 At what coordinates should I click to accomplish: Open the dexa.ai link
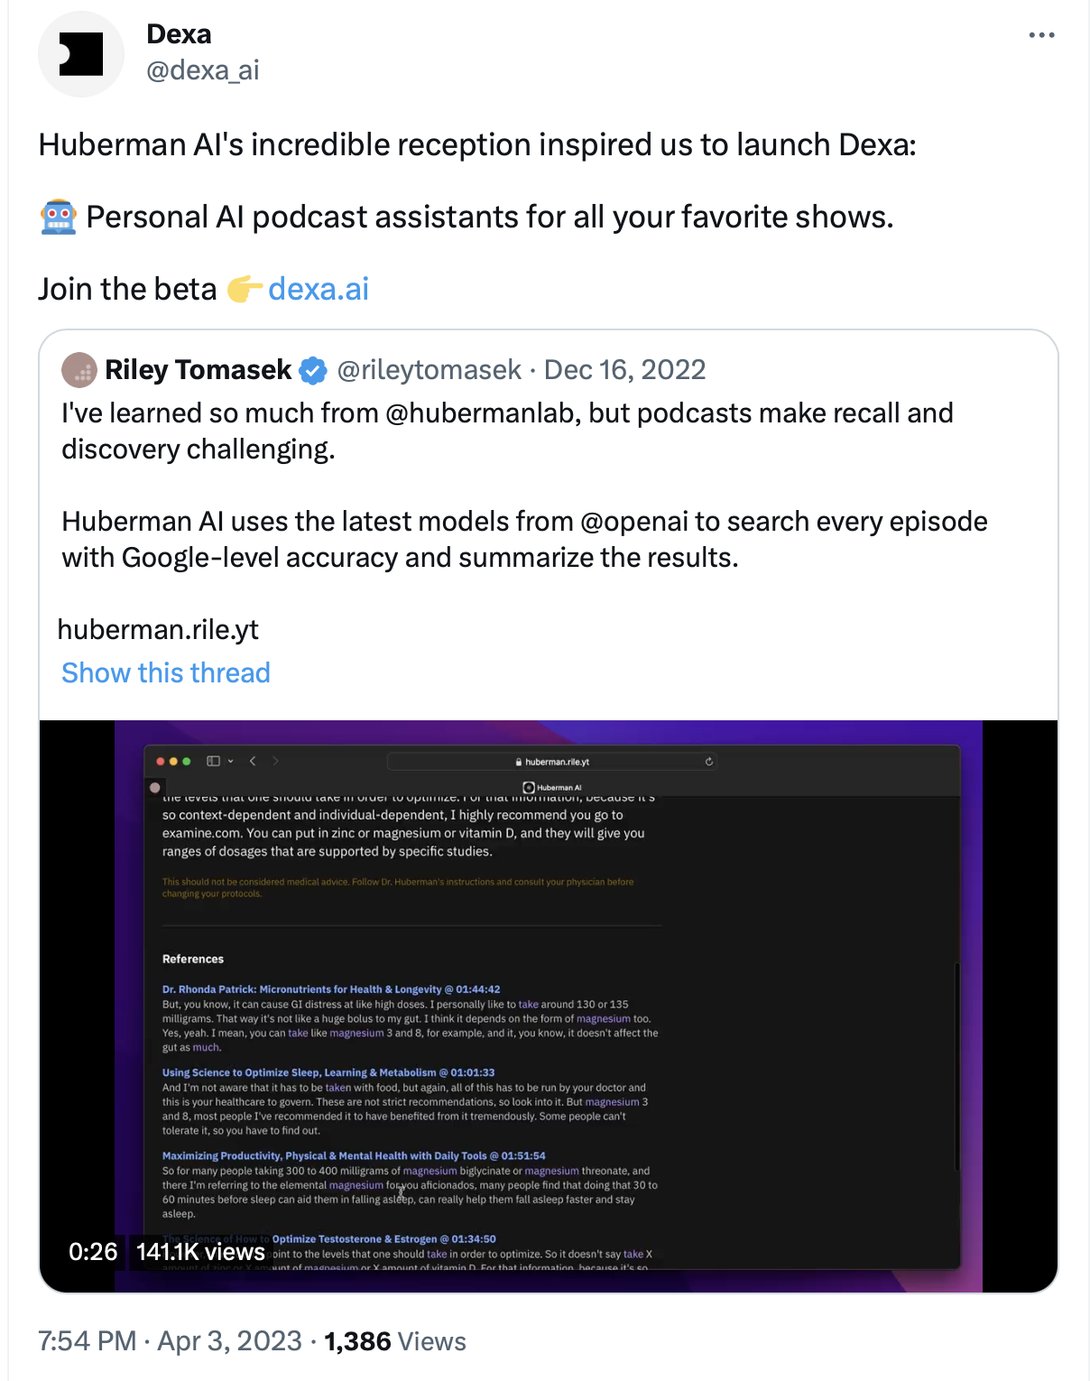tap(319, 290)
